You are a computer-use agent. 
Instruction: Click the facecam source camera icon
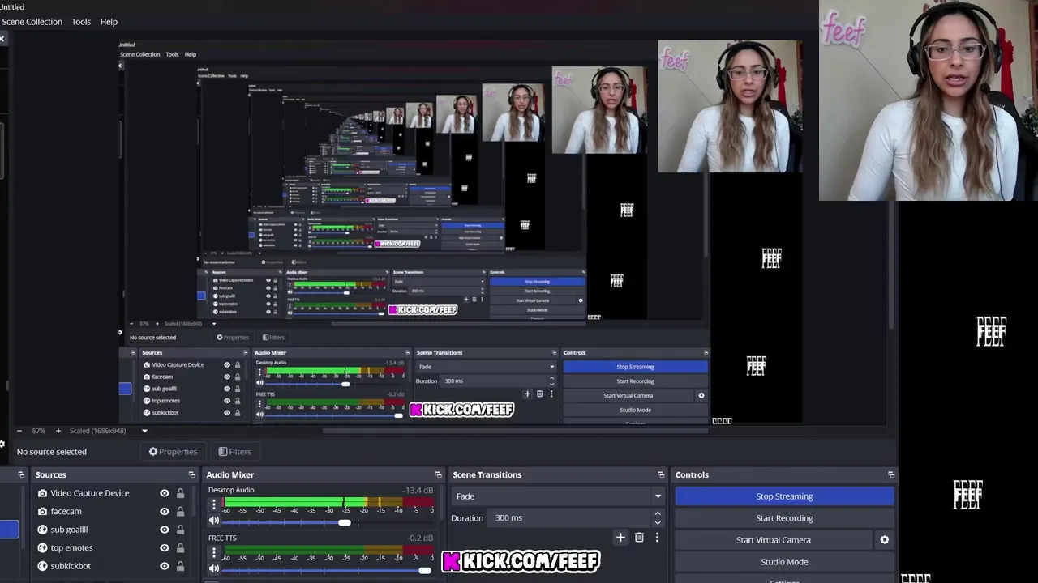pos(42,512)
